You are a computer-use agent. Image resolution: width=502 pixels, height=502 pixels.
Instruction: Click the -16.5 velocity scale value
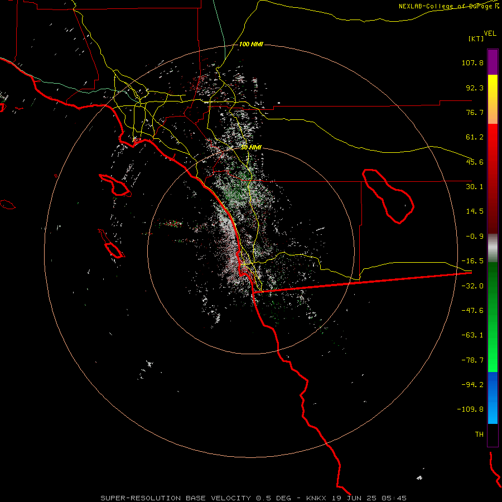472,261
